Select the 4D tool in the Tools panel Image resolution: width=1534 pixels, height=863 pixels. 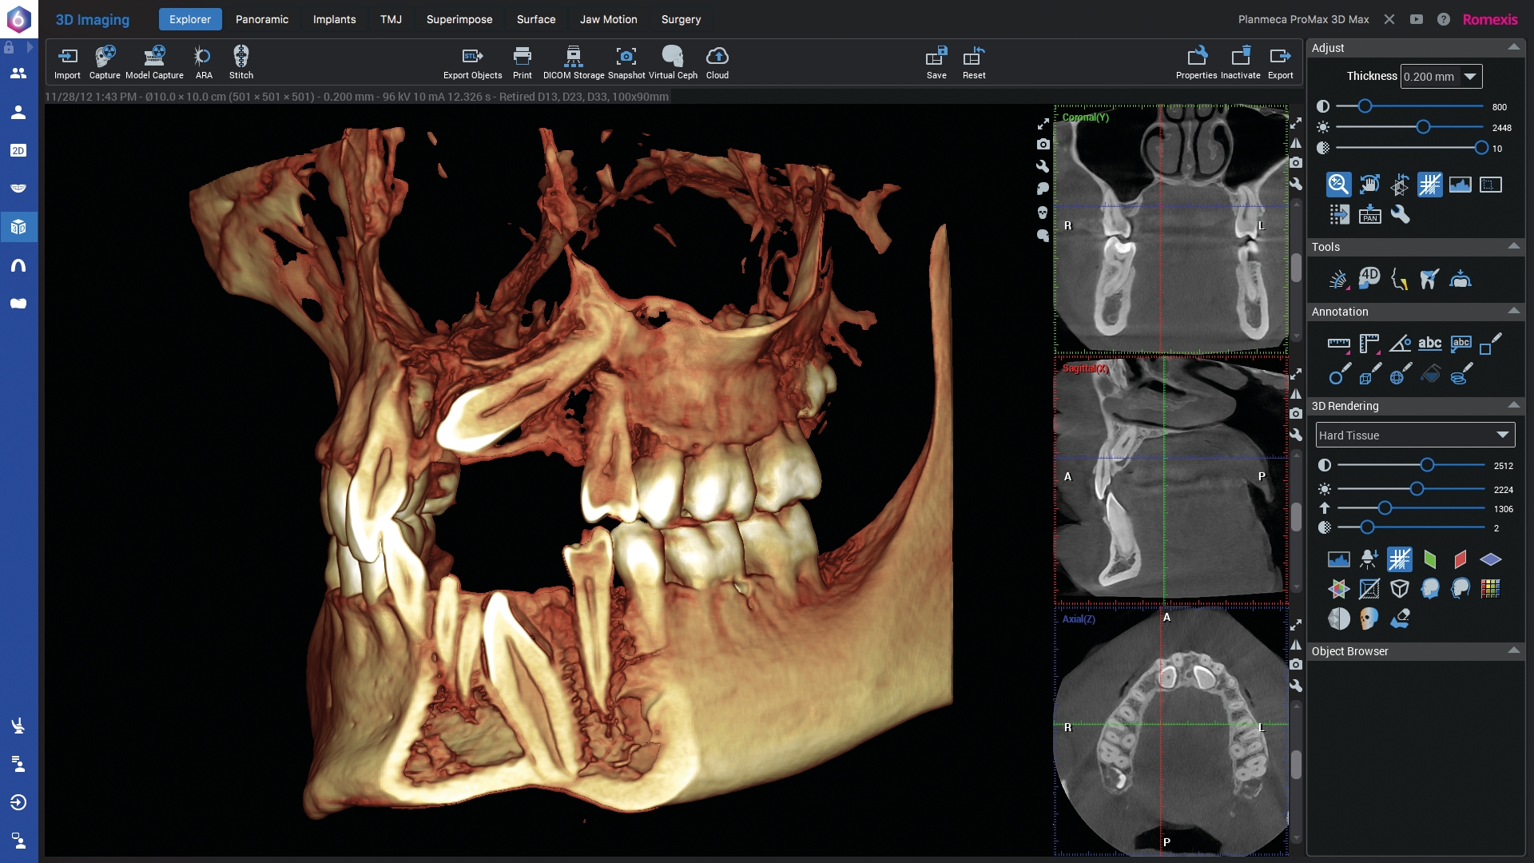coord(1369,279)
